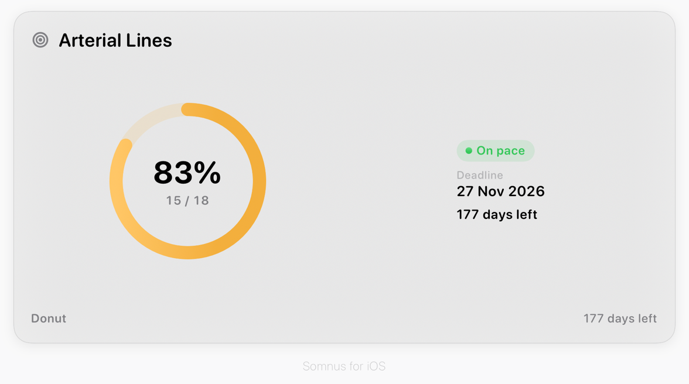Tap the On pace status badge
This screenshot has height=384, width=689.
tap(495, 150)
